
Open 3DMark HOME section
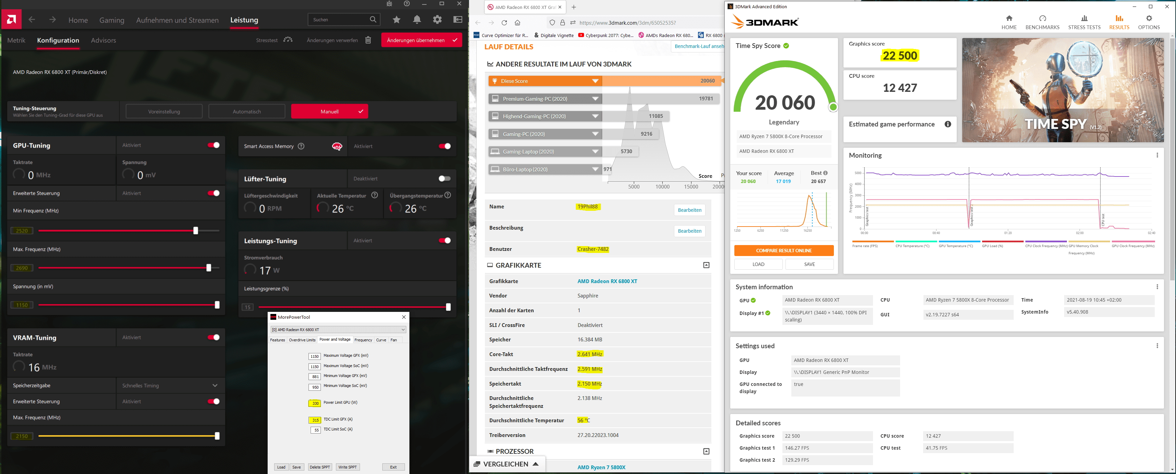pyautogui.click(x=1009, y=22)
